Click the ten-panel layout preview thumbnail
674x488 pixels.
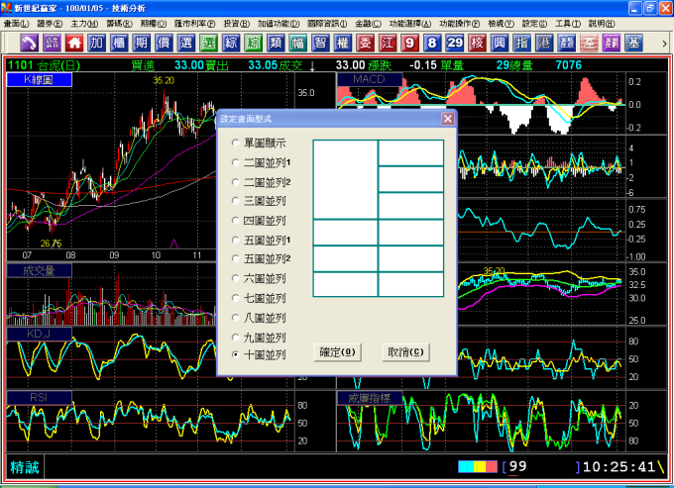pyautogui.click(x=379, y=218)
